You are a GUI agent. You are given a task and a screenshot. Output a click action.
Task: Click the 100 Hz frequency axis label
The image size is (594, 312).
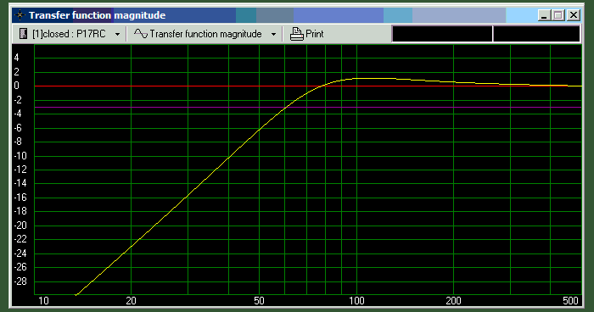point(356,301)
